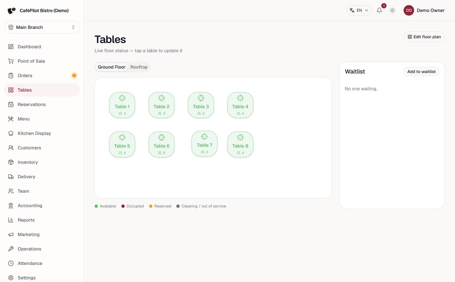Click the Accounting bank icon
Screen dimensions: 455x282
(x=11, y=206)
